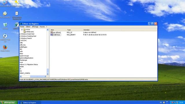Open the Corbeille recycle bin icon

(5, 25)
